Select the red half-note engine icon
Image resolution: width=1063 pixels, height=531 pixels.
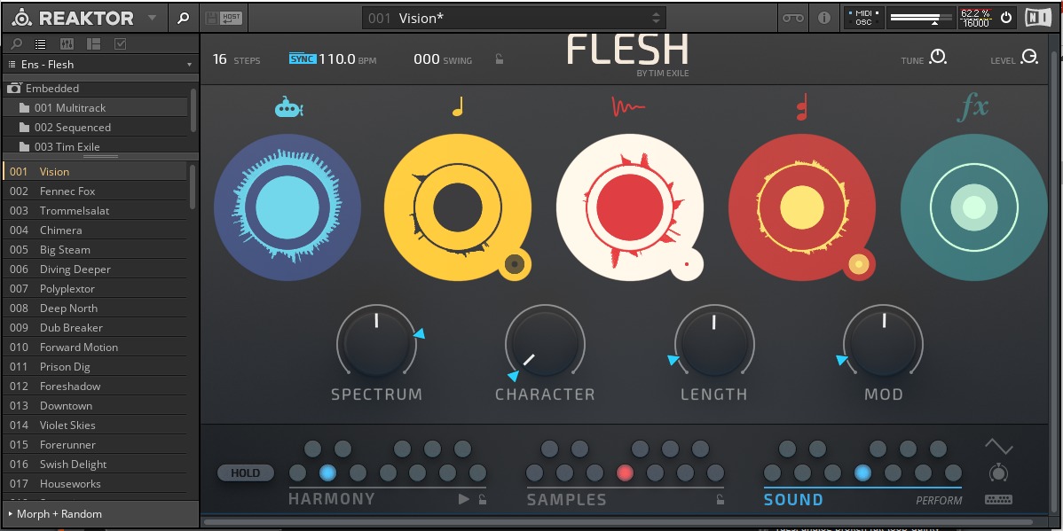802,107
